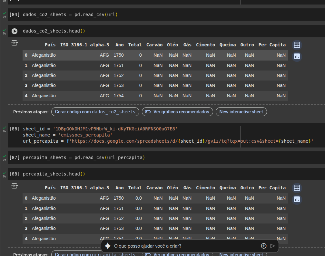Click 'País' header in dados_co2_sheets table

(50, 45)
